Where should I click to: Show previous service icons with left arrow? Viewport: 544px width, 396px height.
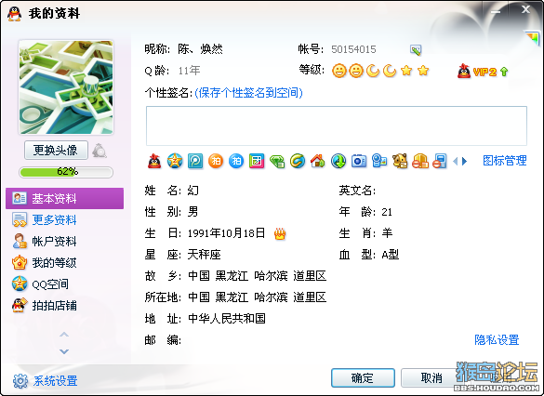[x=455, y=161]
